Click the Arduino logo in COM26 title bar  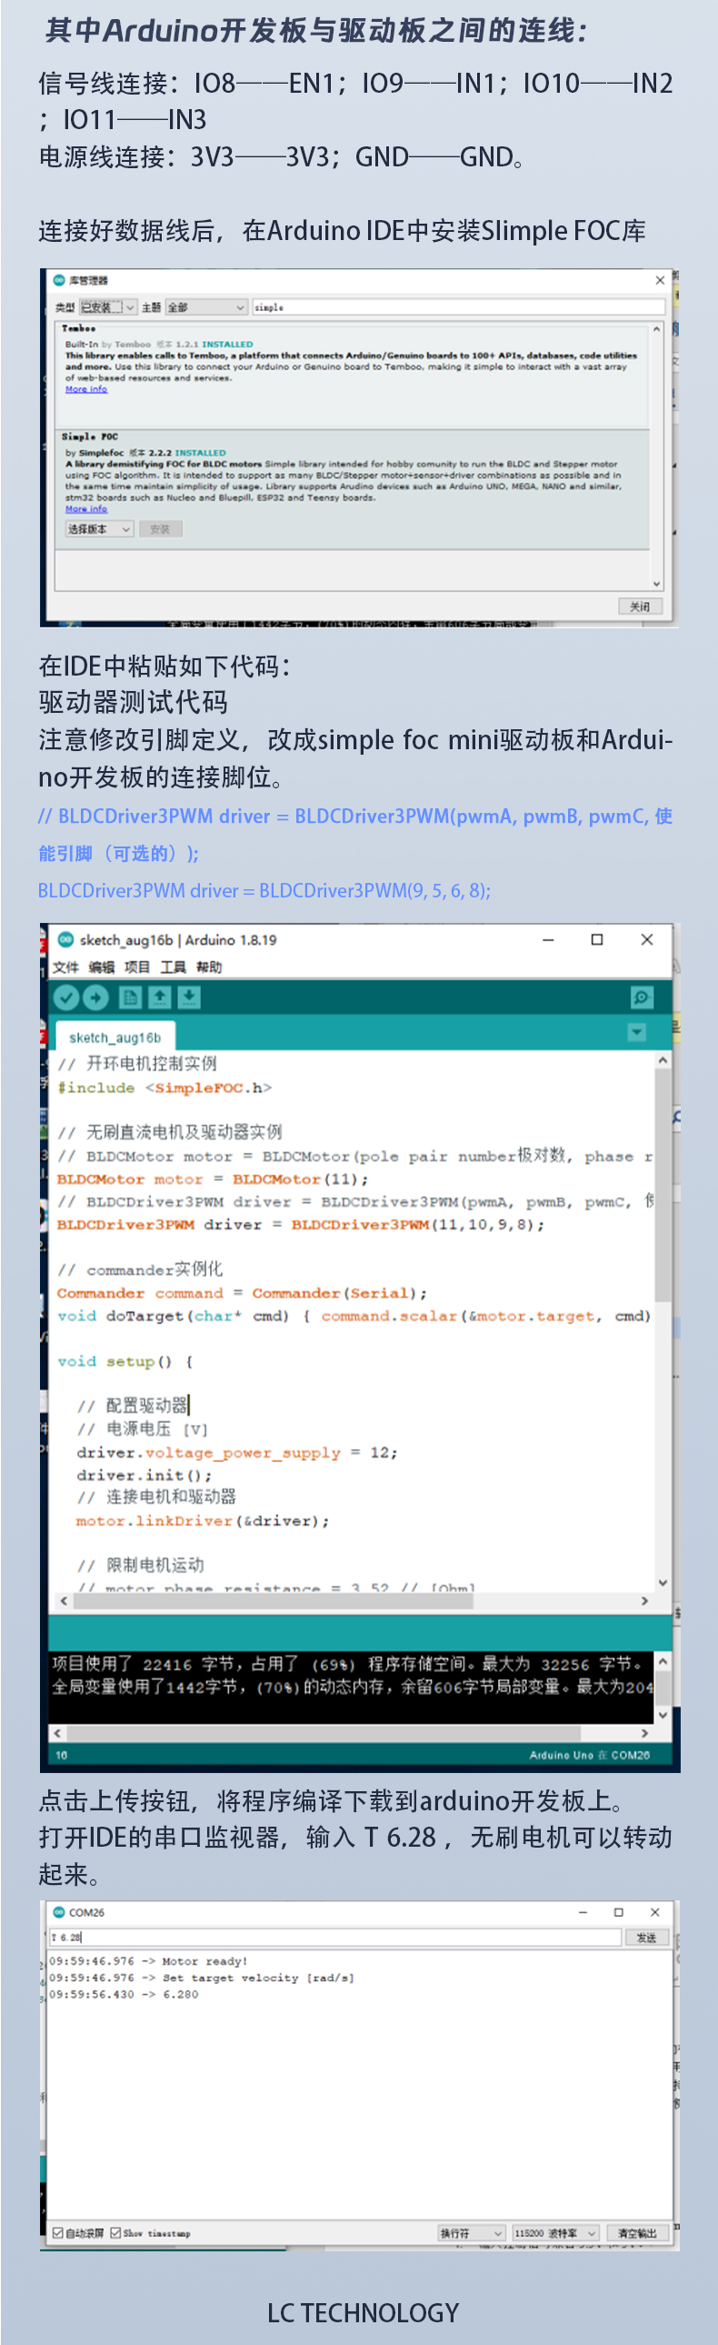pyautogui.click(x=59, y=1911)
